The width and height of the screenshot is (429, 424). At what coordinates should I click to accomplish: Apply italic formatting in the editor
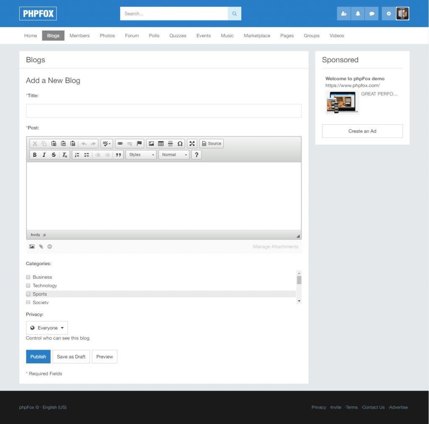(x=44, y=155)
